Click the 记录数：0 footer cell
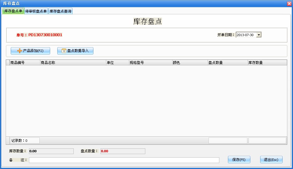 point(25,141)
